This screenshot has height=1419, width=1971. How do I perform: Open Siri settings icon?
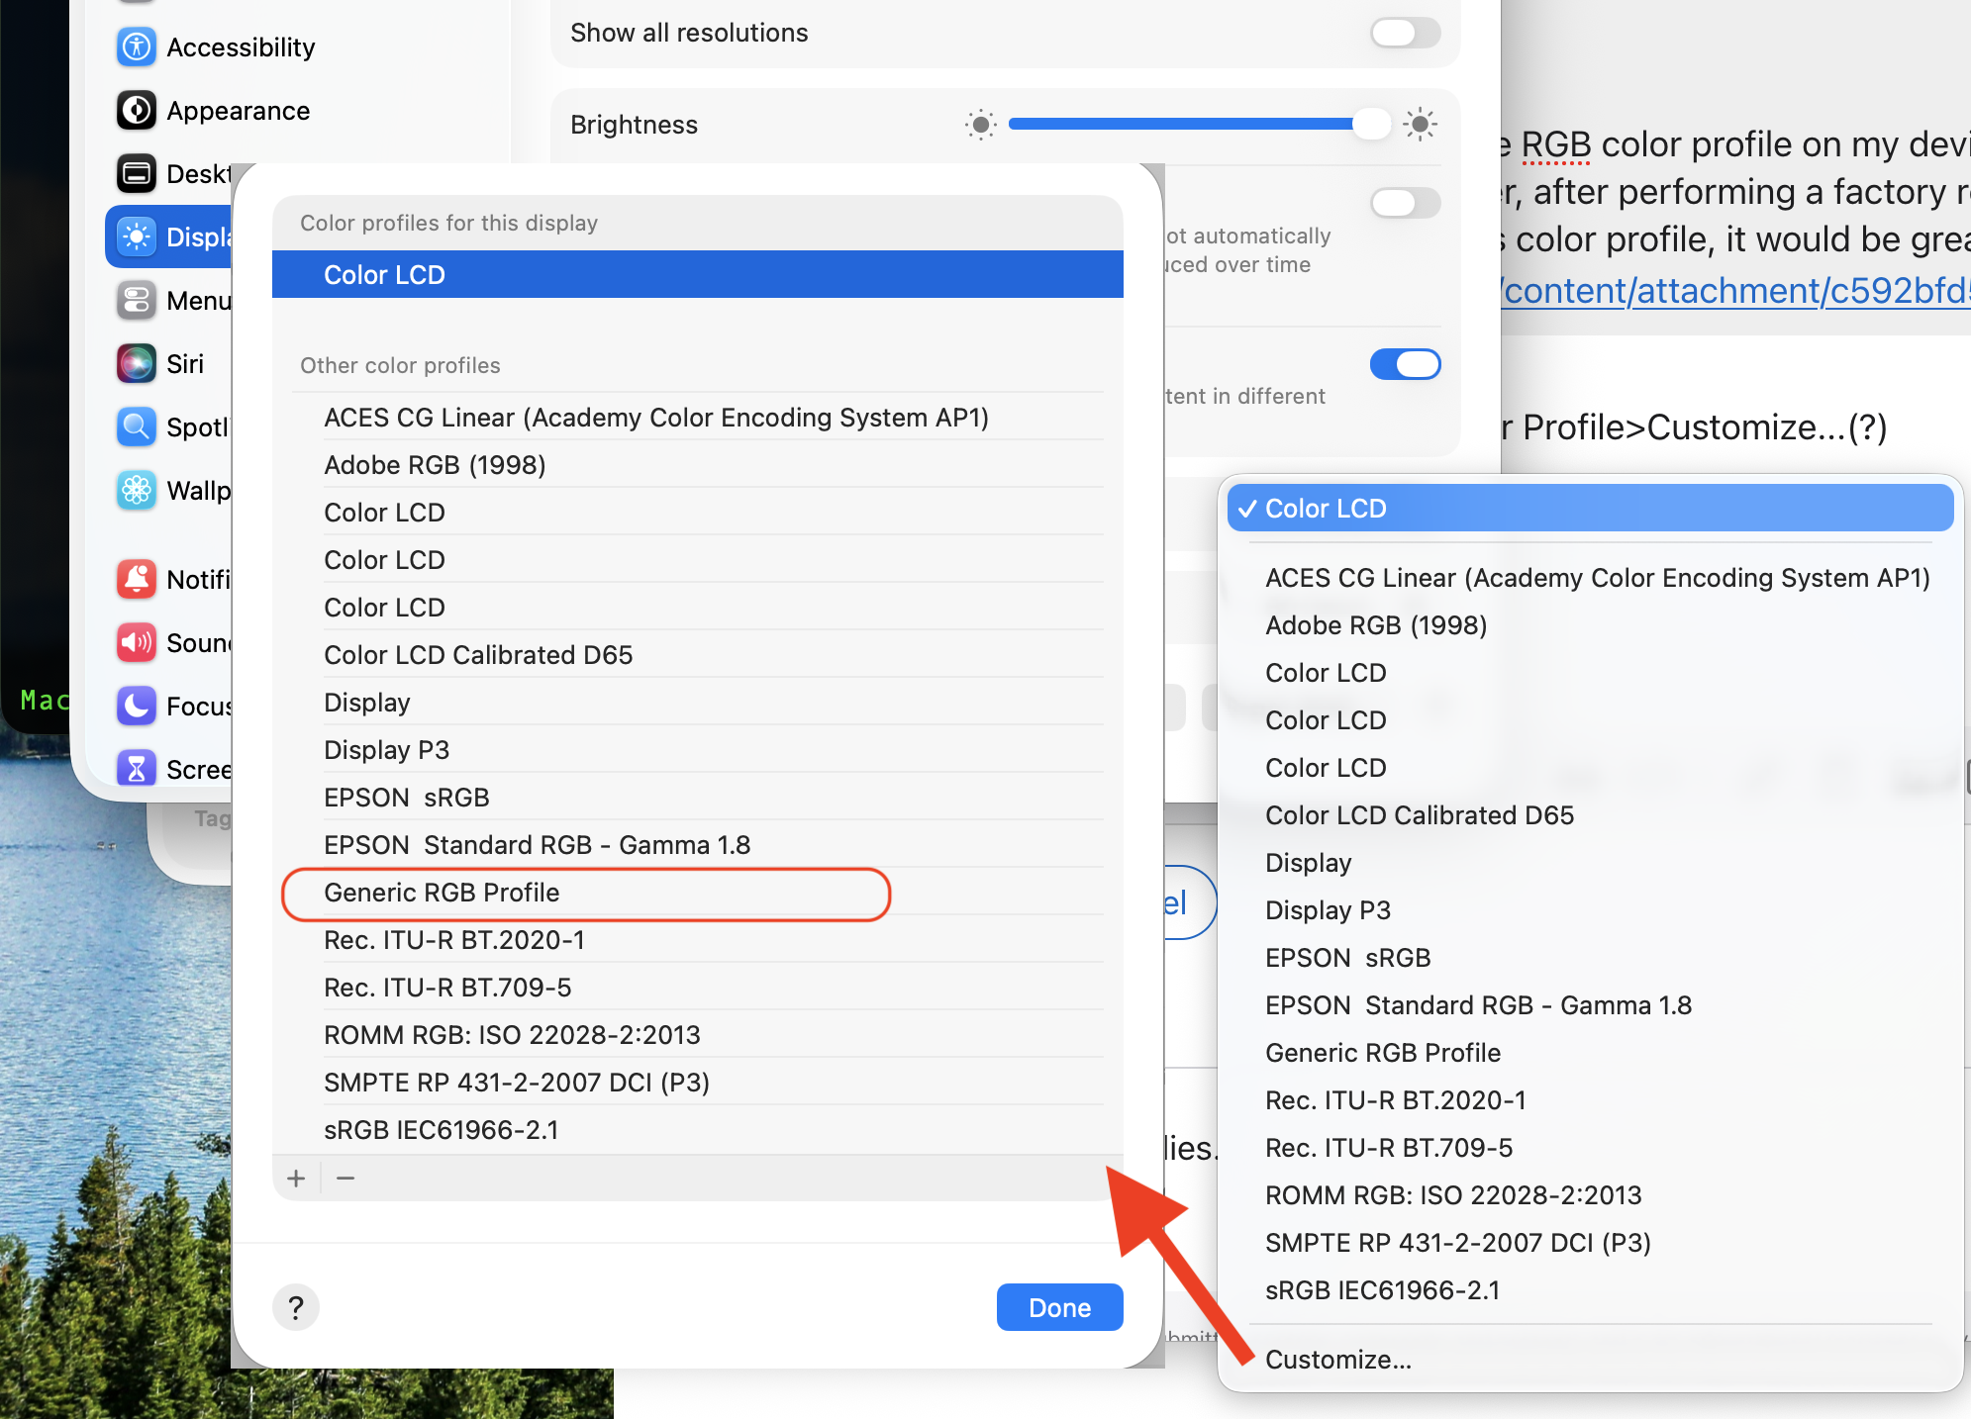point(137,363)
